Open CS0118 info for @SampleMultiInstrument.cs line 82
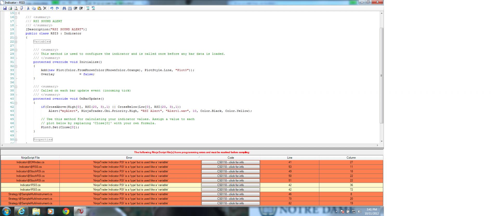 pyautogui.click(x=231, y=203)
